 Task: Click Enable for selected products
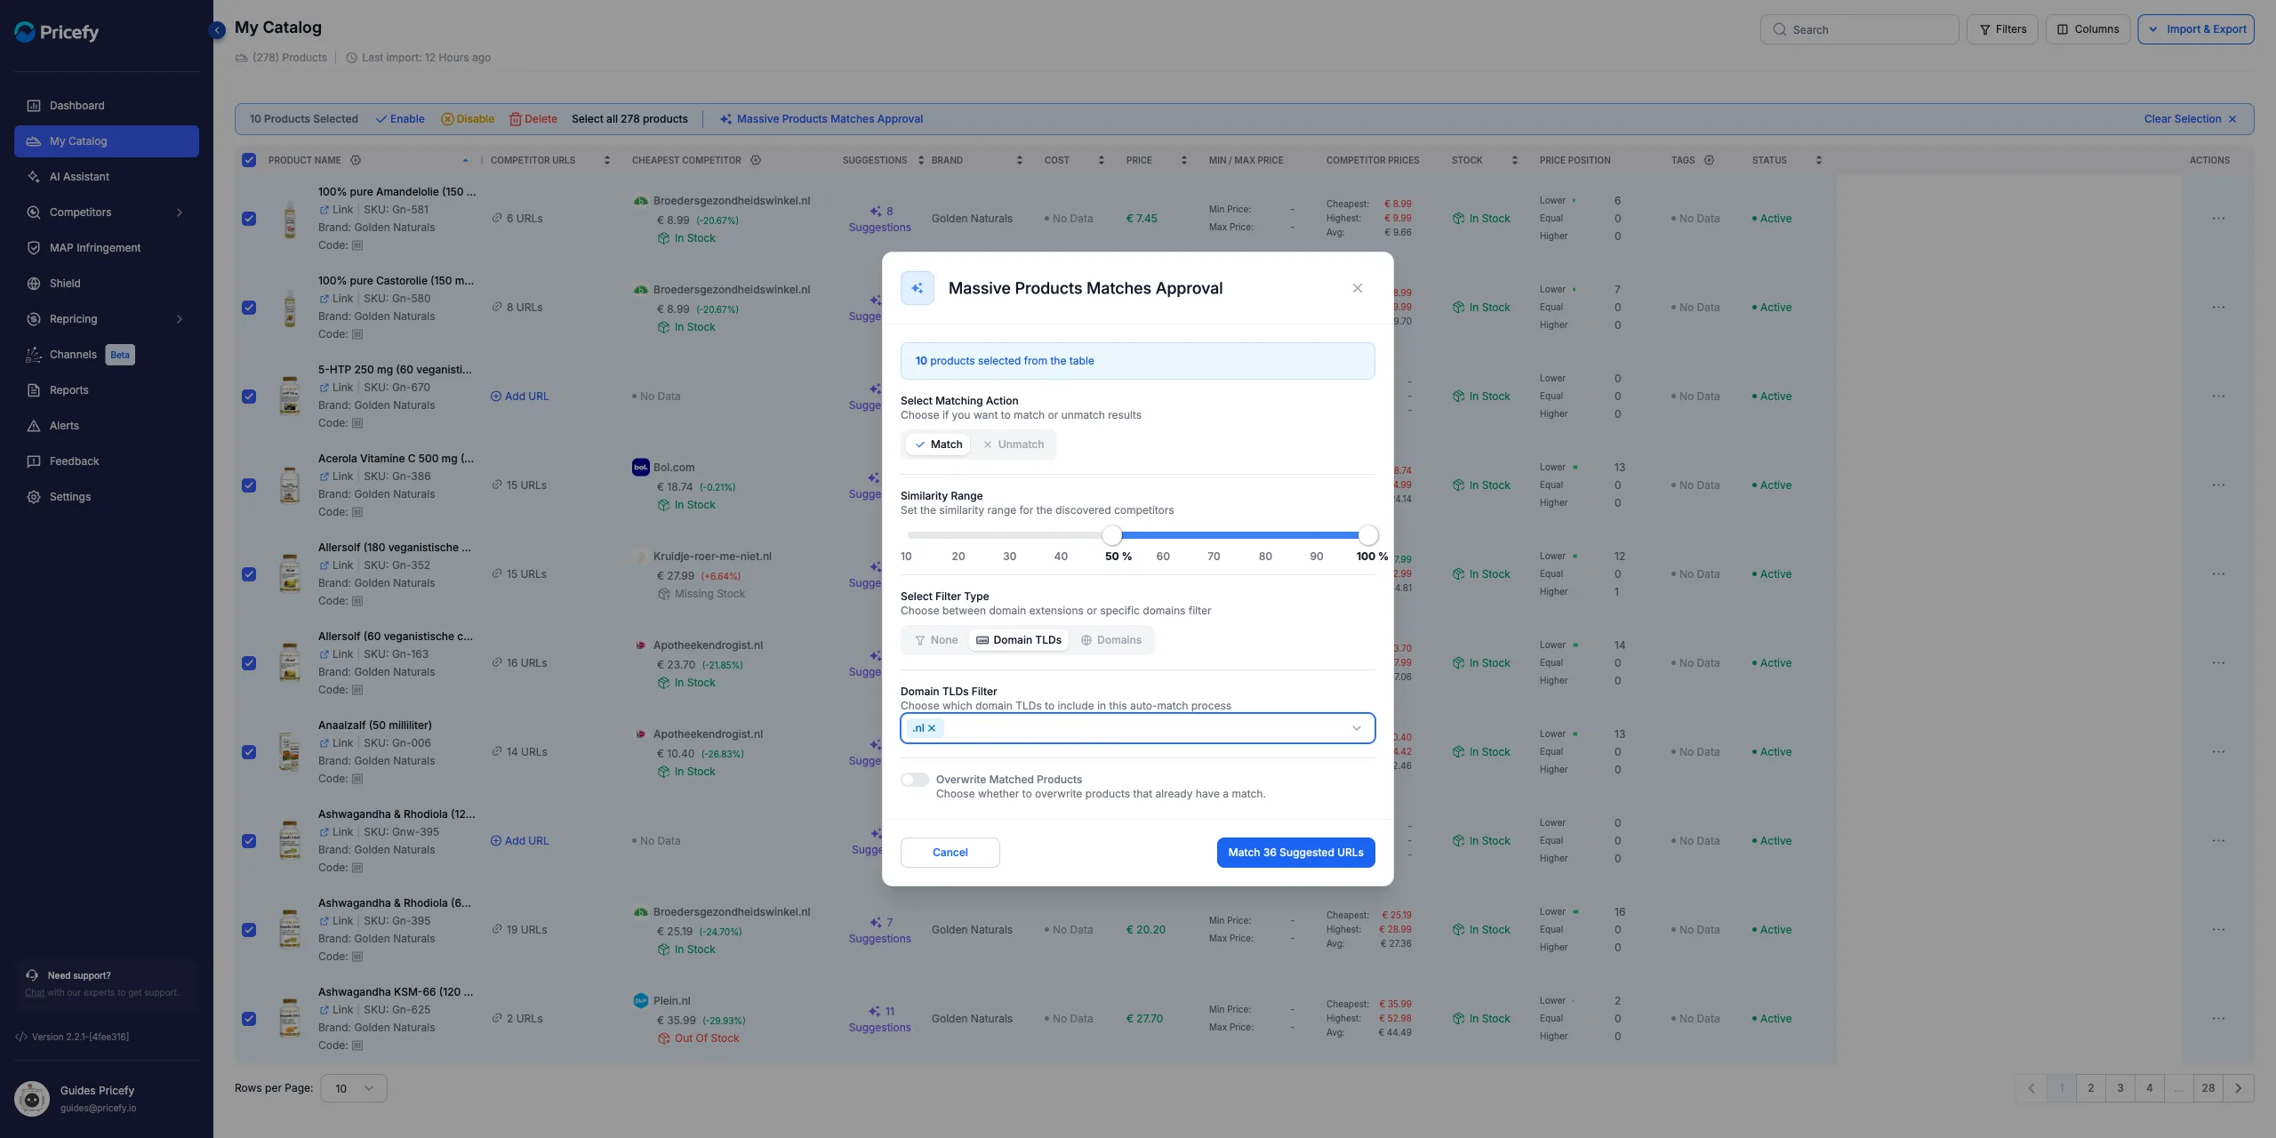400,119
